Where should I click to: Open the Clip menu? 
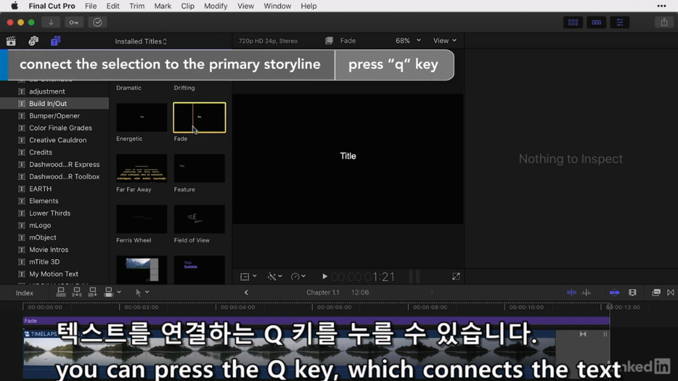(188, 6)
